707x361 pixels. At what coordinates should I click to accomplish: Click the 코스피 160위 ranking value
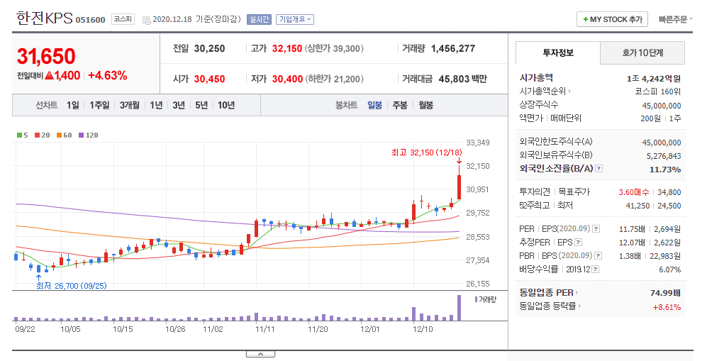pyautogui.click(x=658, y=91)
